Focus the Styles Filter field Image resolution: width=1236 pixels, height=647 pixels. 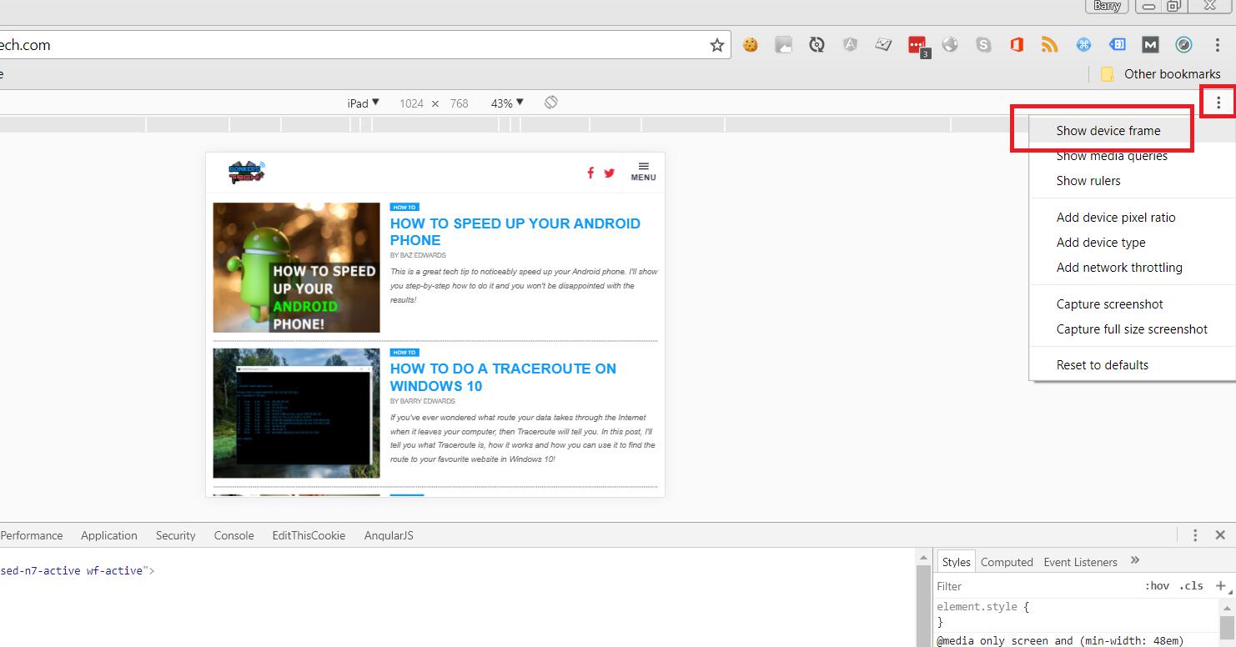click(1034, 586)
